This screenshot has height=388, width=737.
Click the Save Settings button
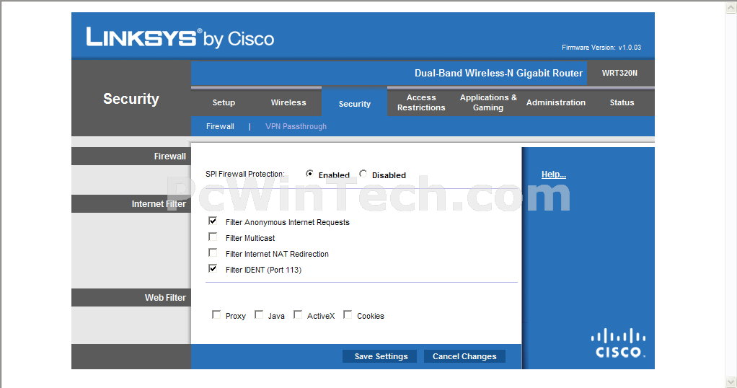pyautogui.click(x=381, y=356)
